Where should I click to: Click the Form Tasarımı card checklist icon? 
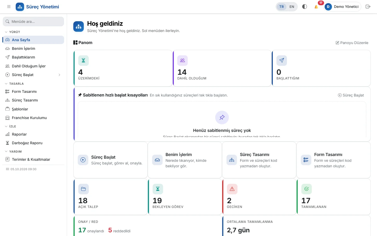click(306, 160)
